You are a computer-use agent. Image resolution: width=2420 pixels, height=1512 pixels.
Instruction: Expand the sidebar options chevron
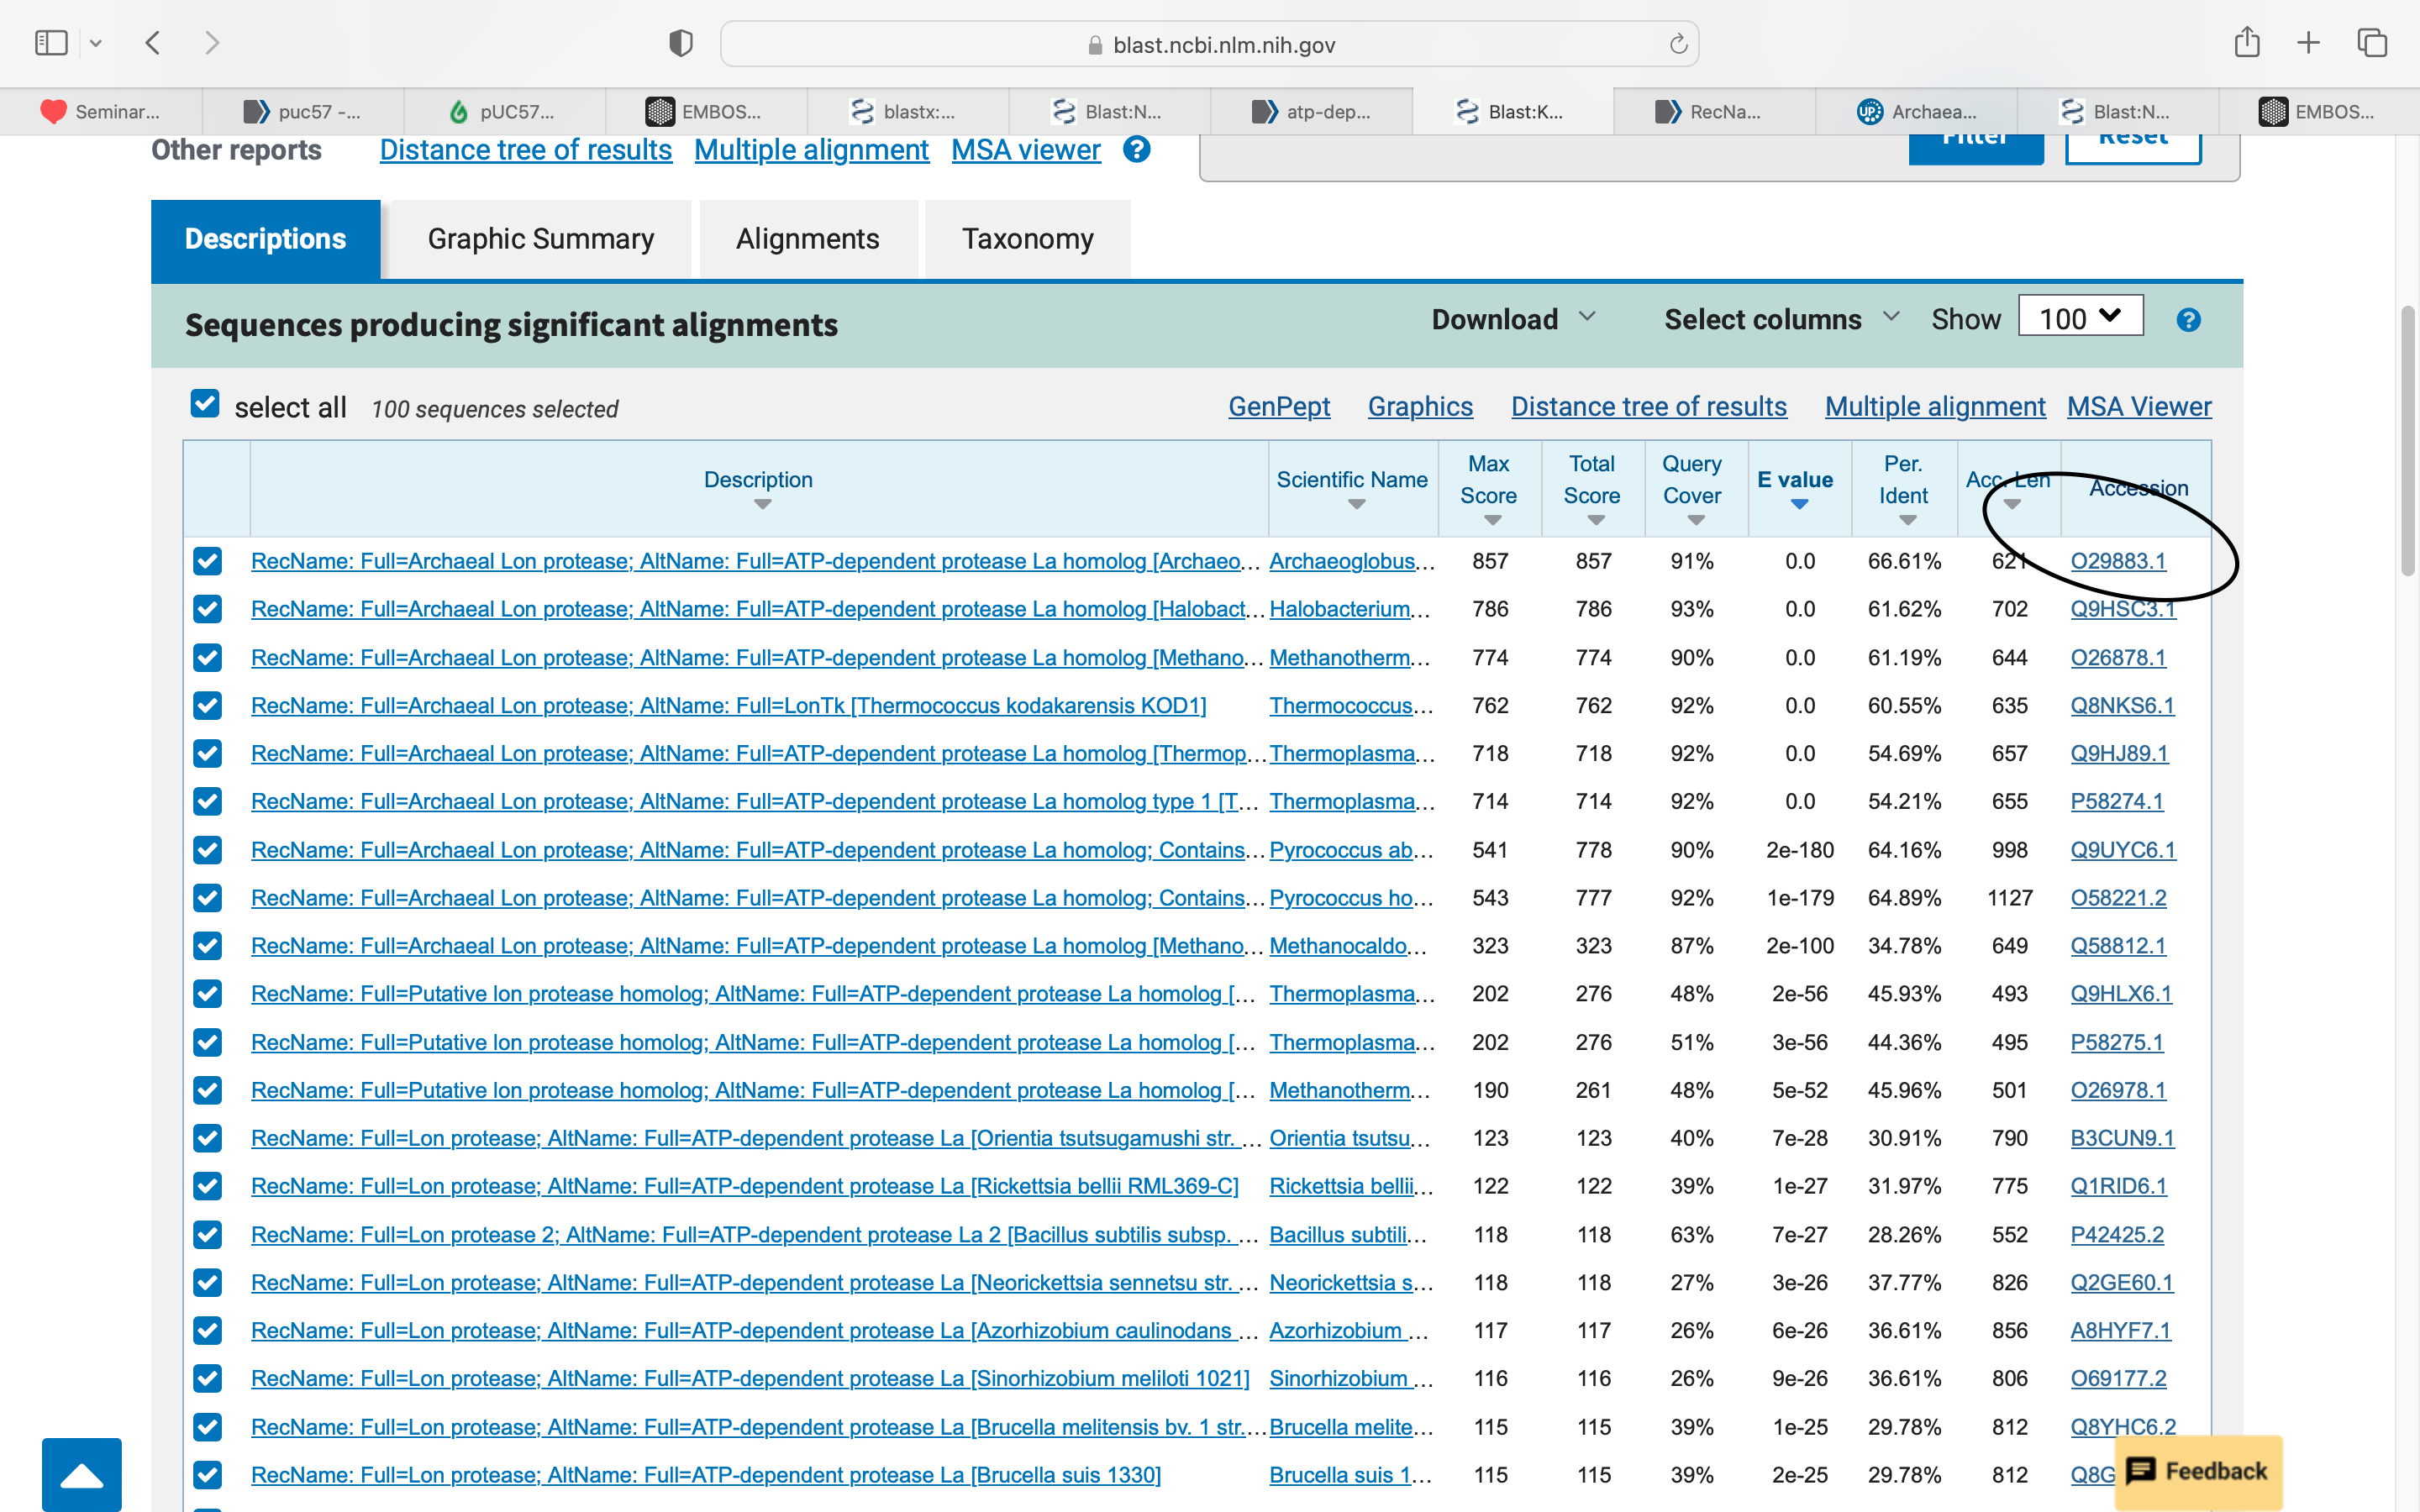tap(96, 43)
